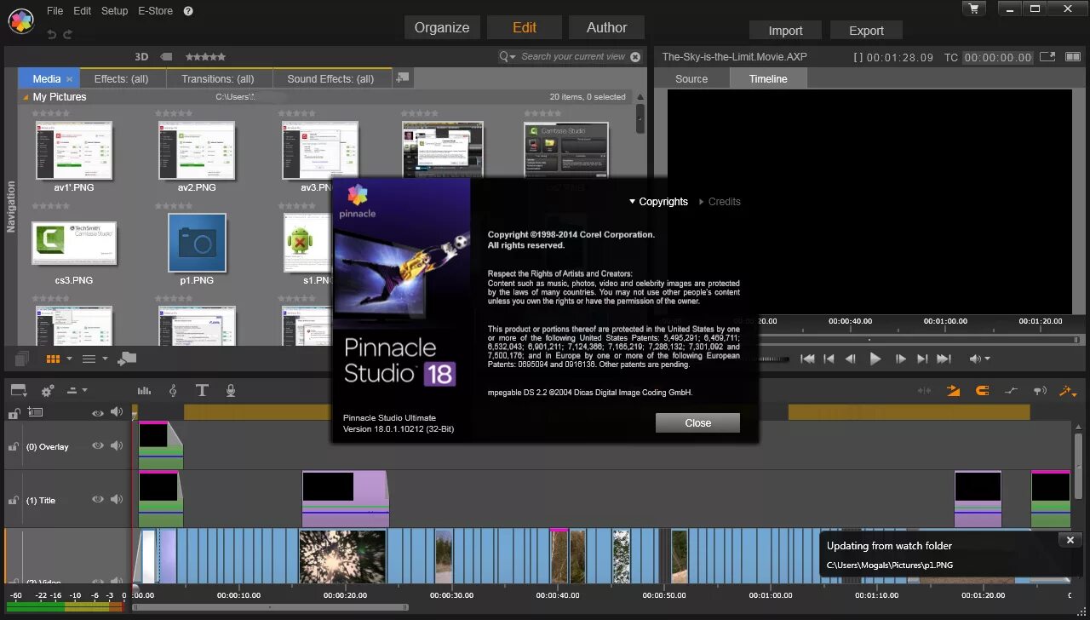The height and width of the screenshot is (620, 1090).
Task: Click the split clip razor icon
Action: (924, 391)
